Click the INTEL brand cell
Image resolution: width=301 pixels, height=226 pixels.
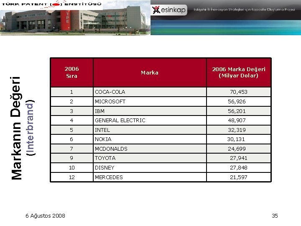[150, 130]
